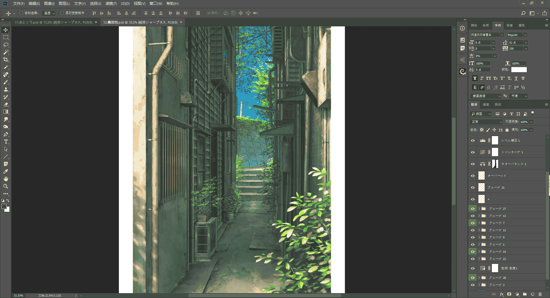The image size is (550, 298).
Task: Select the Hand tool
Action: [x=6, y=179]
